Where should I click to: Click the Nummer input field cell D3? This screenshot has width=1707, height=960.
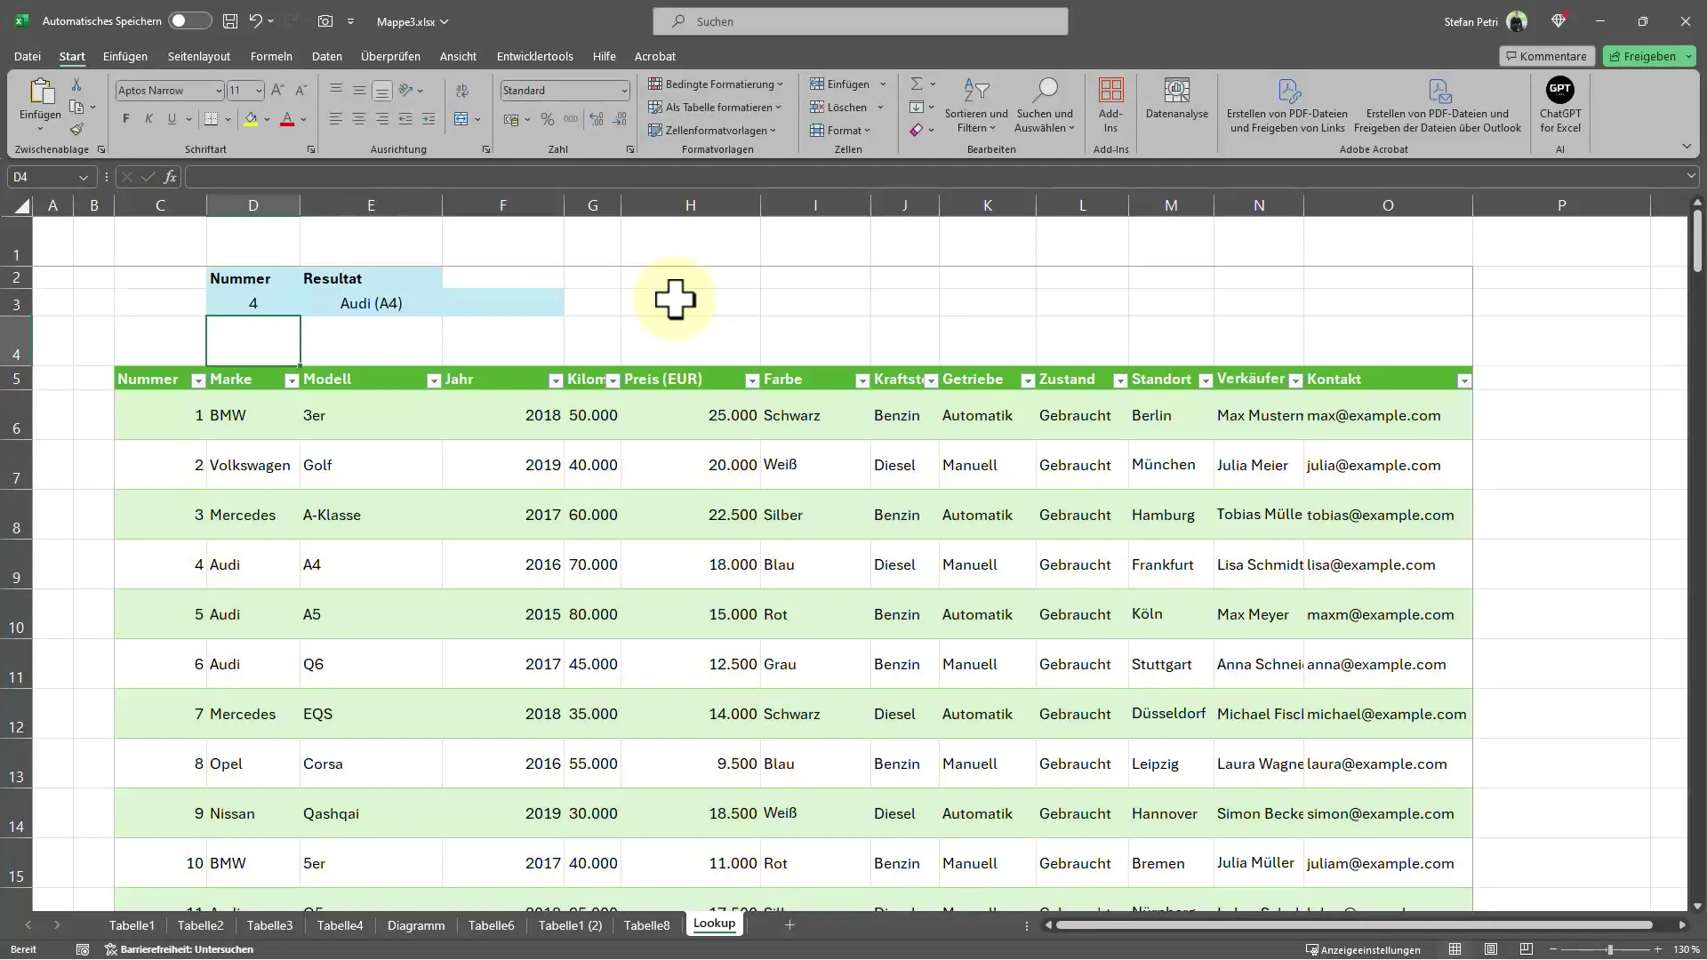pyautogui.click(x=253, y=302)
